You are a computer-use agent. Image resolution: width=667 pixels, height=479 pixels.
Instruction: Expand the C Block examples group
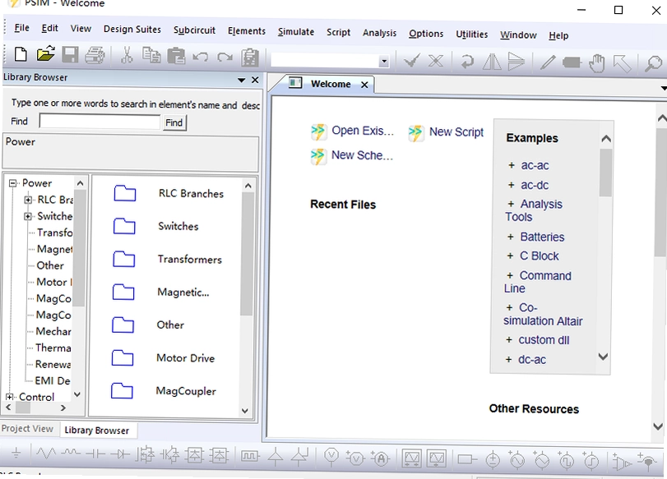click(x=510, y=256)
